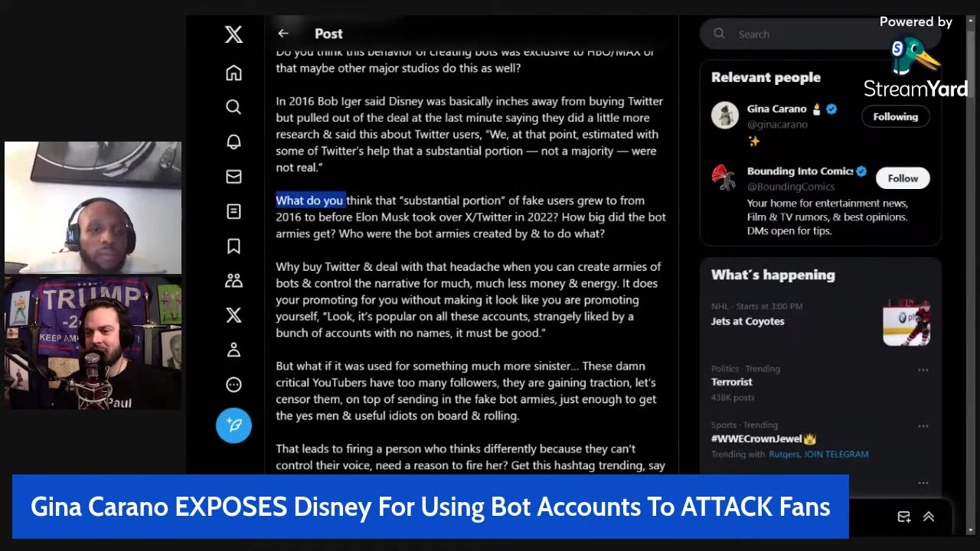Open Gina Carano name link
The height and width of the screenshot is (551, 980).
click(776, 109)
